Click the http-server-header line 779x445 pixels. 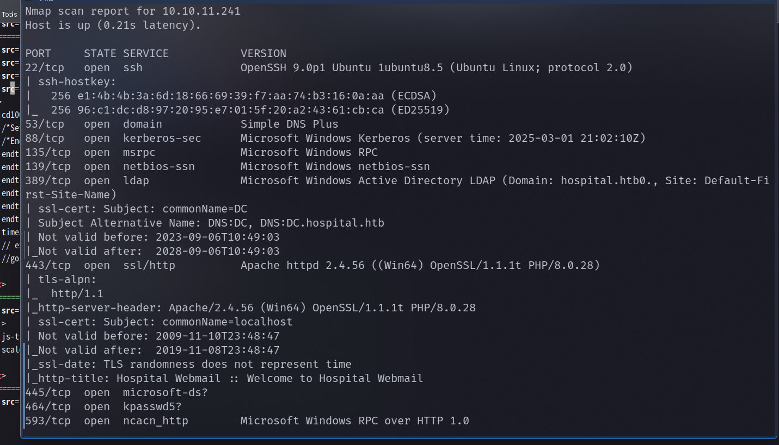pyautogui.click(x=250, y=308)
